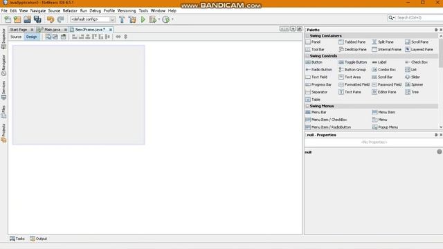The image size is (443, 249).
Task: Run the main project with green arrow
Action: point(143,19)
